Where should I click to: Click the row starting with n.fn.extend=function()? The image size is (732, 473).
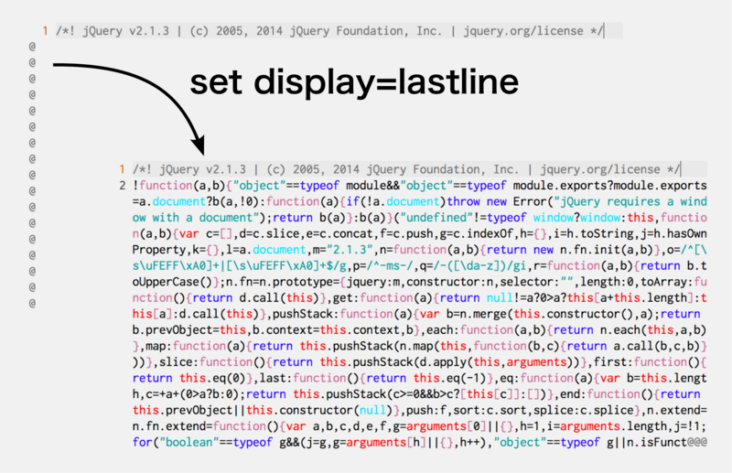point(419,425)
